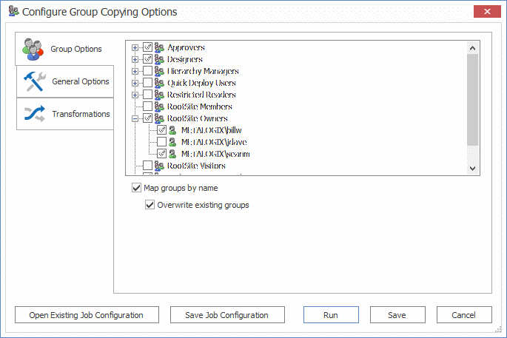
Task: Uncheck Overwrite existing groups
Action: click(150, 205)
